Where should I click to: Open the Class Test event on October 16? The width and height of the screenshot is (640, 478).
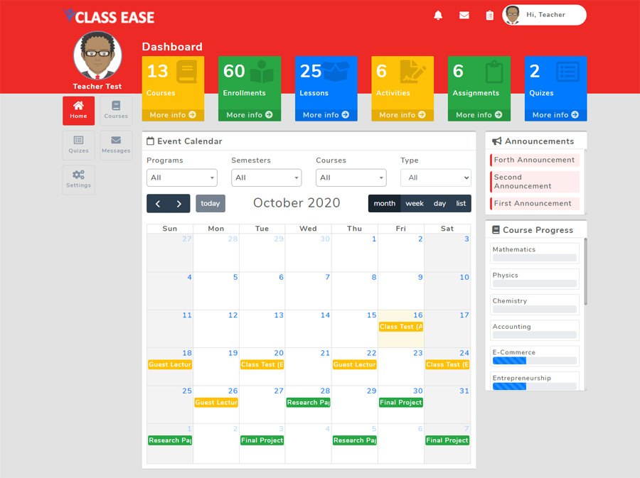coord(400,327)
